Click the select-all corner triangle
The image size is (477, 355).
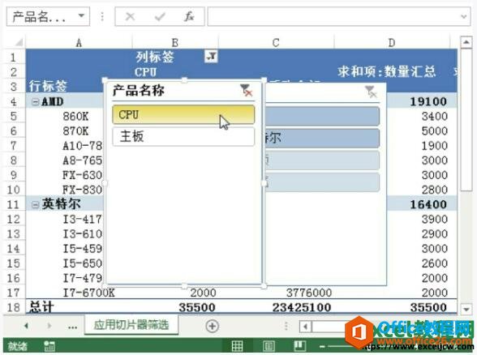point(18,42)
